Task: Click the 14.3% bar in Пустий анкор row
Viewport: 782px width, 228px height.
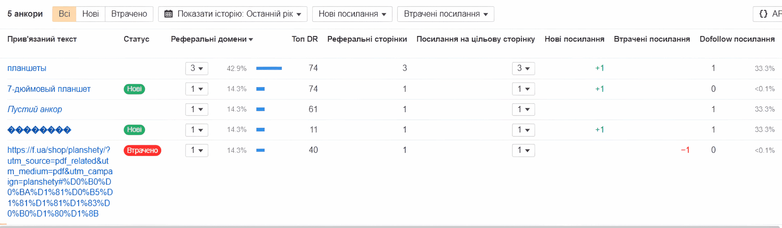Action: (x=260, y=109)
